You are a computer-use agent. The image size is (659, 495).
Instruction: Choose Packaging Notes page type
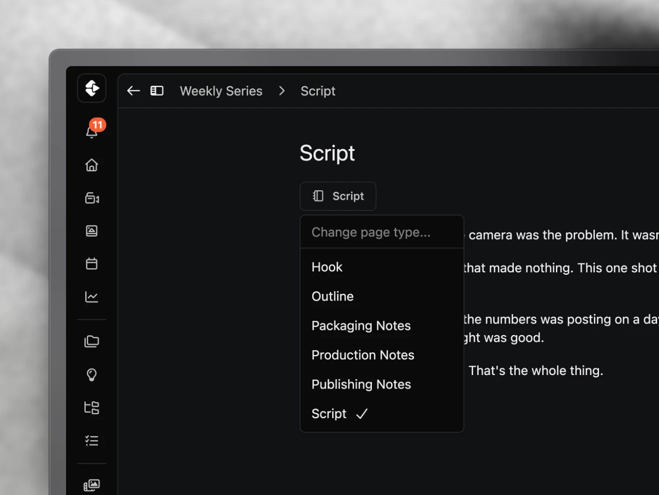(382, 326)
